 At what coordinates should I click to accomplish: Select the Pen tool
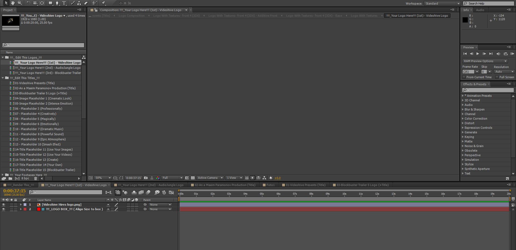(57, 3)
